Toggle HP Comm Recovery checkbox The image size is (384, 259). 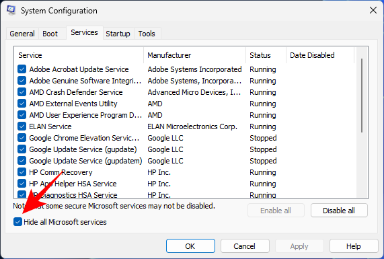[22, 172]
